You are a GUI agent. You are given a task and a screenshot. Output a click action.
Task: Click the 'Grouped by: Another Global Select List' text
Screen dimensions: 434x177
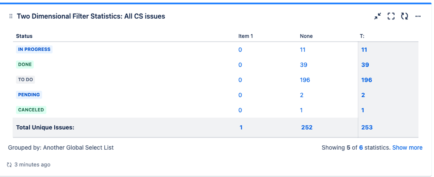61,147
